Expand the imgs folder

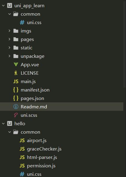click(10, 31)
